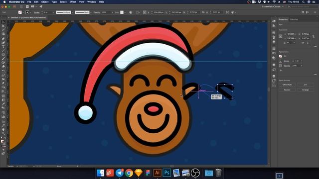Screen dimensions: 319x179
Task: Click the Flip Horizontal button in Transform
Action: tap(303, 43)
